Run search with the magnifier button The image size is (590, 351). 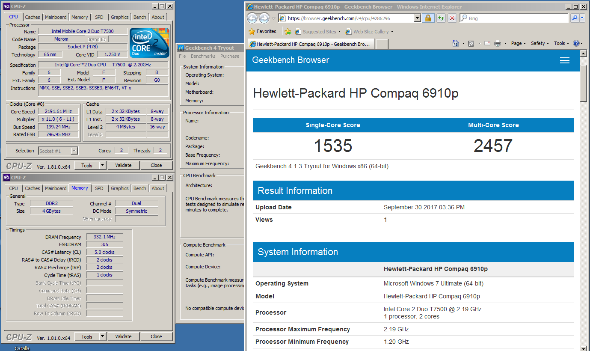coord(575,18)
